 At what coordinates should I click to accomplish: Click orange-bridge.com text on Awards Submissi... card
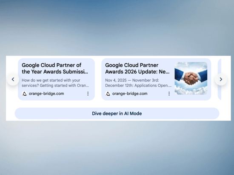[46, 93]
